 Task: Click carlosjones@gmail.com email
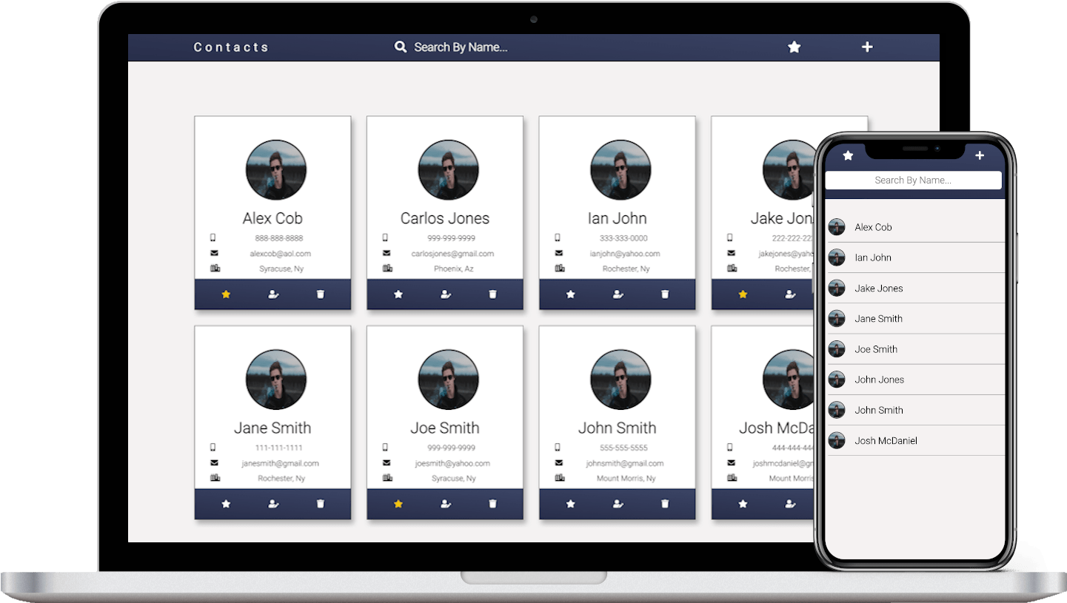click(x=452, y=254)
